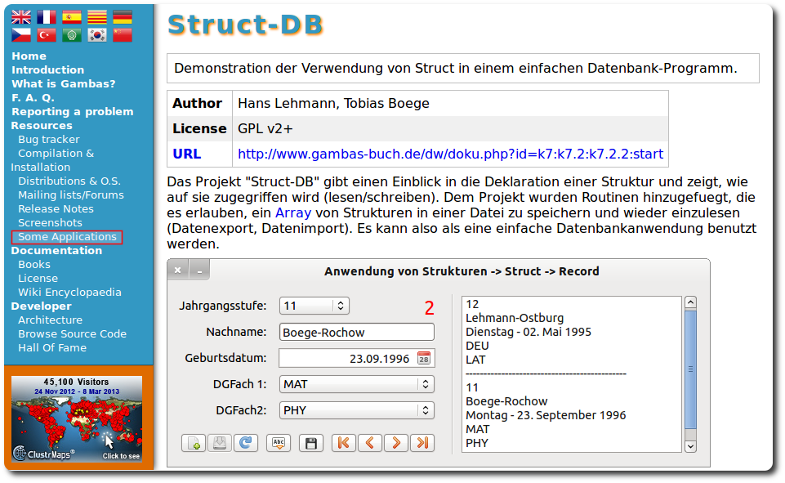
Task: Click the Nachname text field
Action: pyautogui.click(x=356, y=332)
